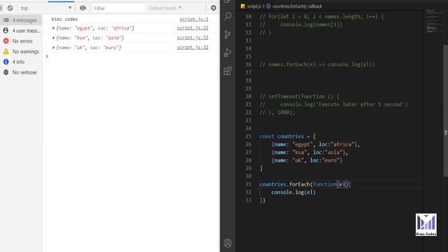
Task: Click line number 31 in gutter
Action: point(248,184)
